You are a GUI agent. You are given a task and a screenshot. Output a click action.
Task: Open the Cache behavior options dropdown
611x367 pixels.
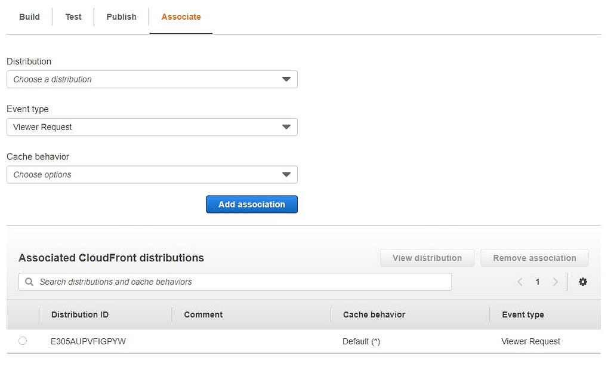coord(152,174)
